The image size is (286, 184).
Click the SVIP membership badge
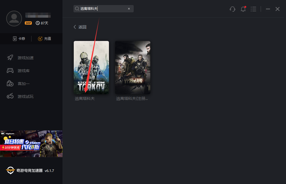(28, 23)
